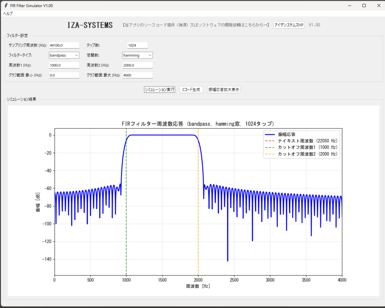
Task: Click the 振幅応答 legend entry
Action: (280, 134)
